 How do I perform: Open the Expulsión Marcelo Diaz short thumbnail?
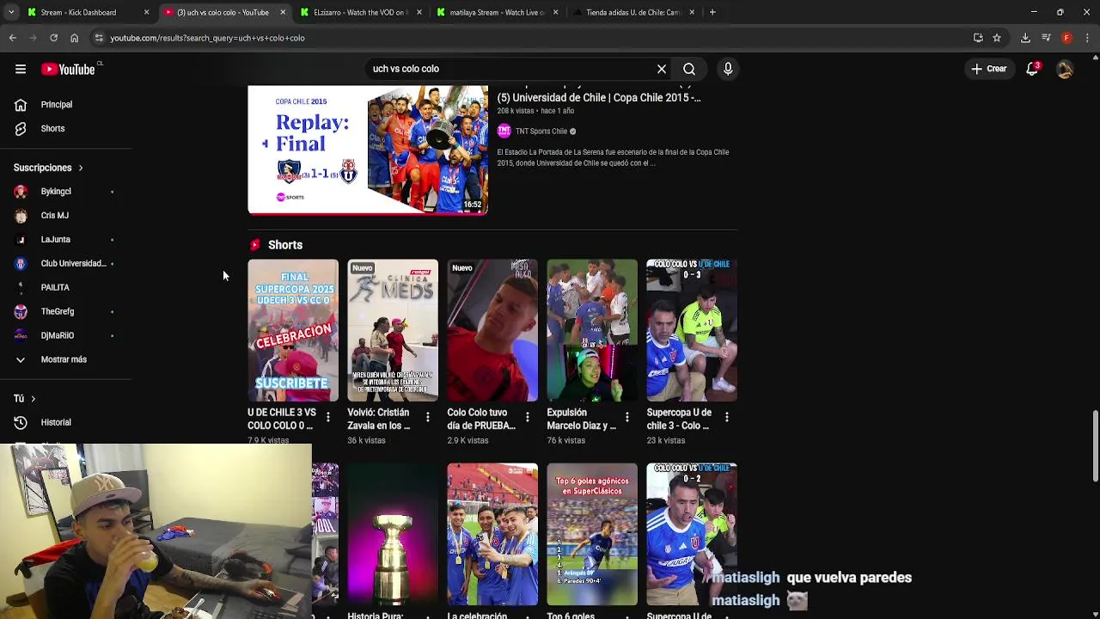pyautogui.click(x=592, y=330)
